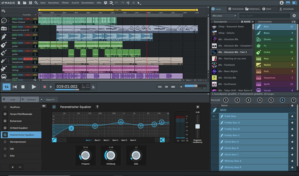
Task: Open the Alle Loops dropdown
Action: (224, 16)
